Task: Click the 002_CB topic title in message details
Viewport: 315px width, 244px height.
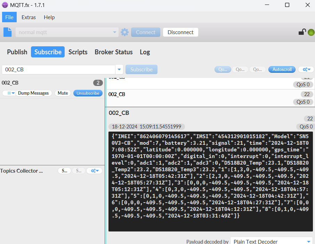Action: pyautogui.click(x=119, y=113)
